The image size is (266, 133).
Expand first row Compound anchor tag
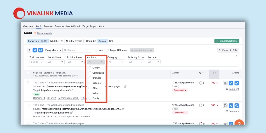click(x=180, y=90)
